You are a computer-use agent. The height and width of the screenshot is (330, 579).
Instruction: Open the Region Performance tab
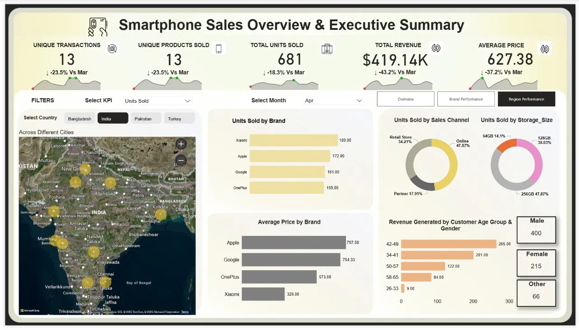[x=527, y=99]
